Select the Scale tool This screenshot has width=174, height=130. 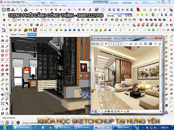point(2,74)
